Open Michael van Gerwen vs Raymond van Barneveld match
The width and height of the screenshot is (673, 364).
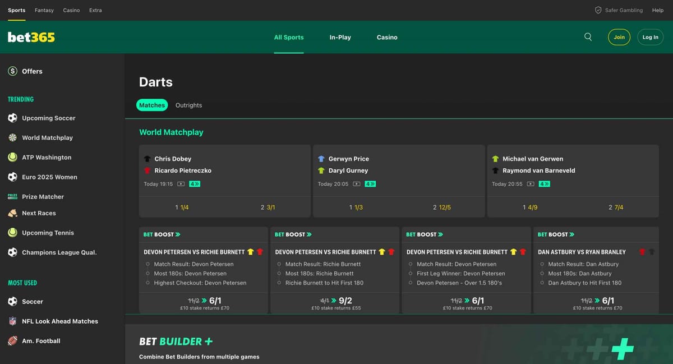click(x=573, y=171)
